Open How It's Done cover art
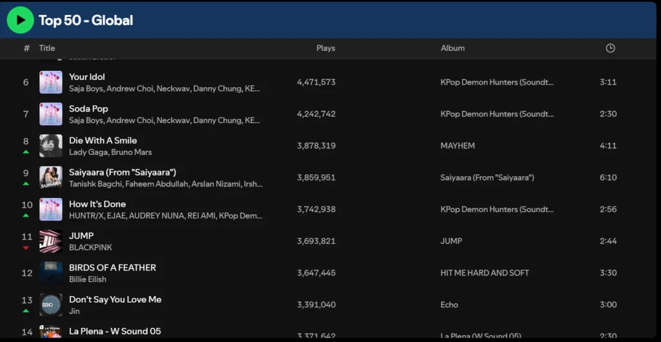The width and height of the screenshot is (661, 342). tap(51, 209)
